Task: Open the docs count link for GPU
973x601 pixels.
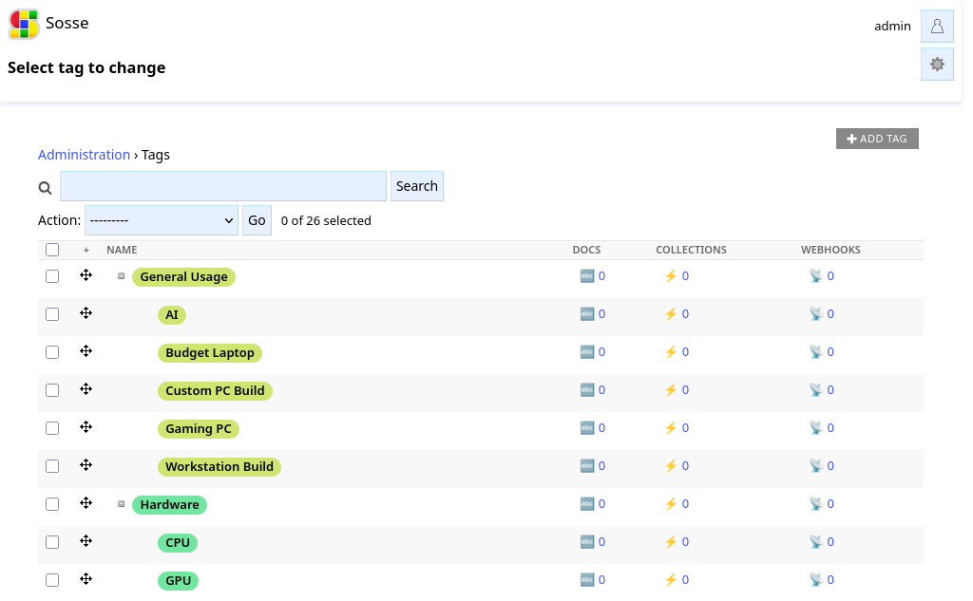Action: click(x=601, y=579)
